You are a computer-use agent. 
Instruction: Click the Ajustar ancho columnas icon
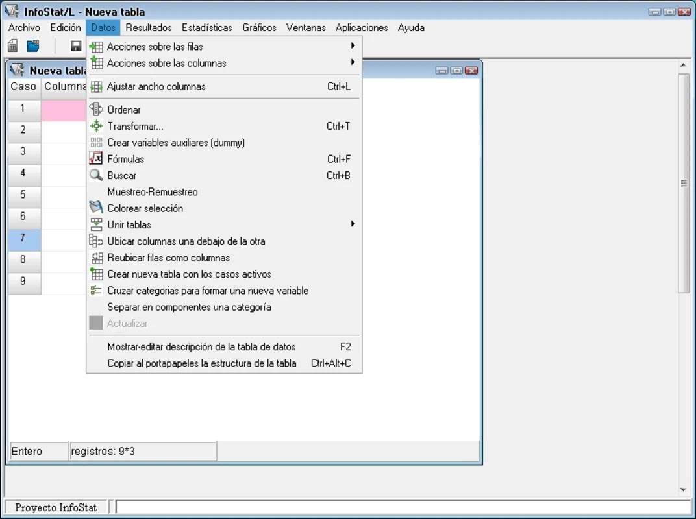pos(96,86)
